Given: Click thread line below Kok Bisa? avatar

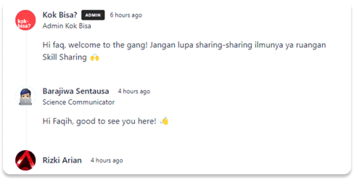Looking at the screenshot, I should pos(26,58).
